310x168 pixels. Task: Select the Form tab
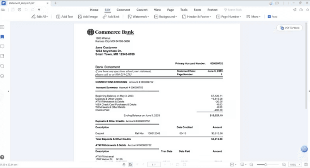[197, 10]
